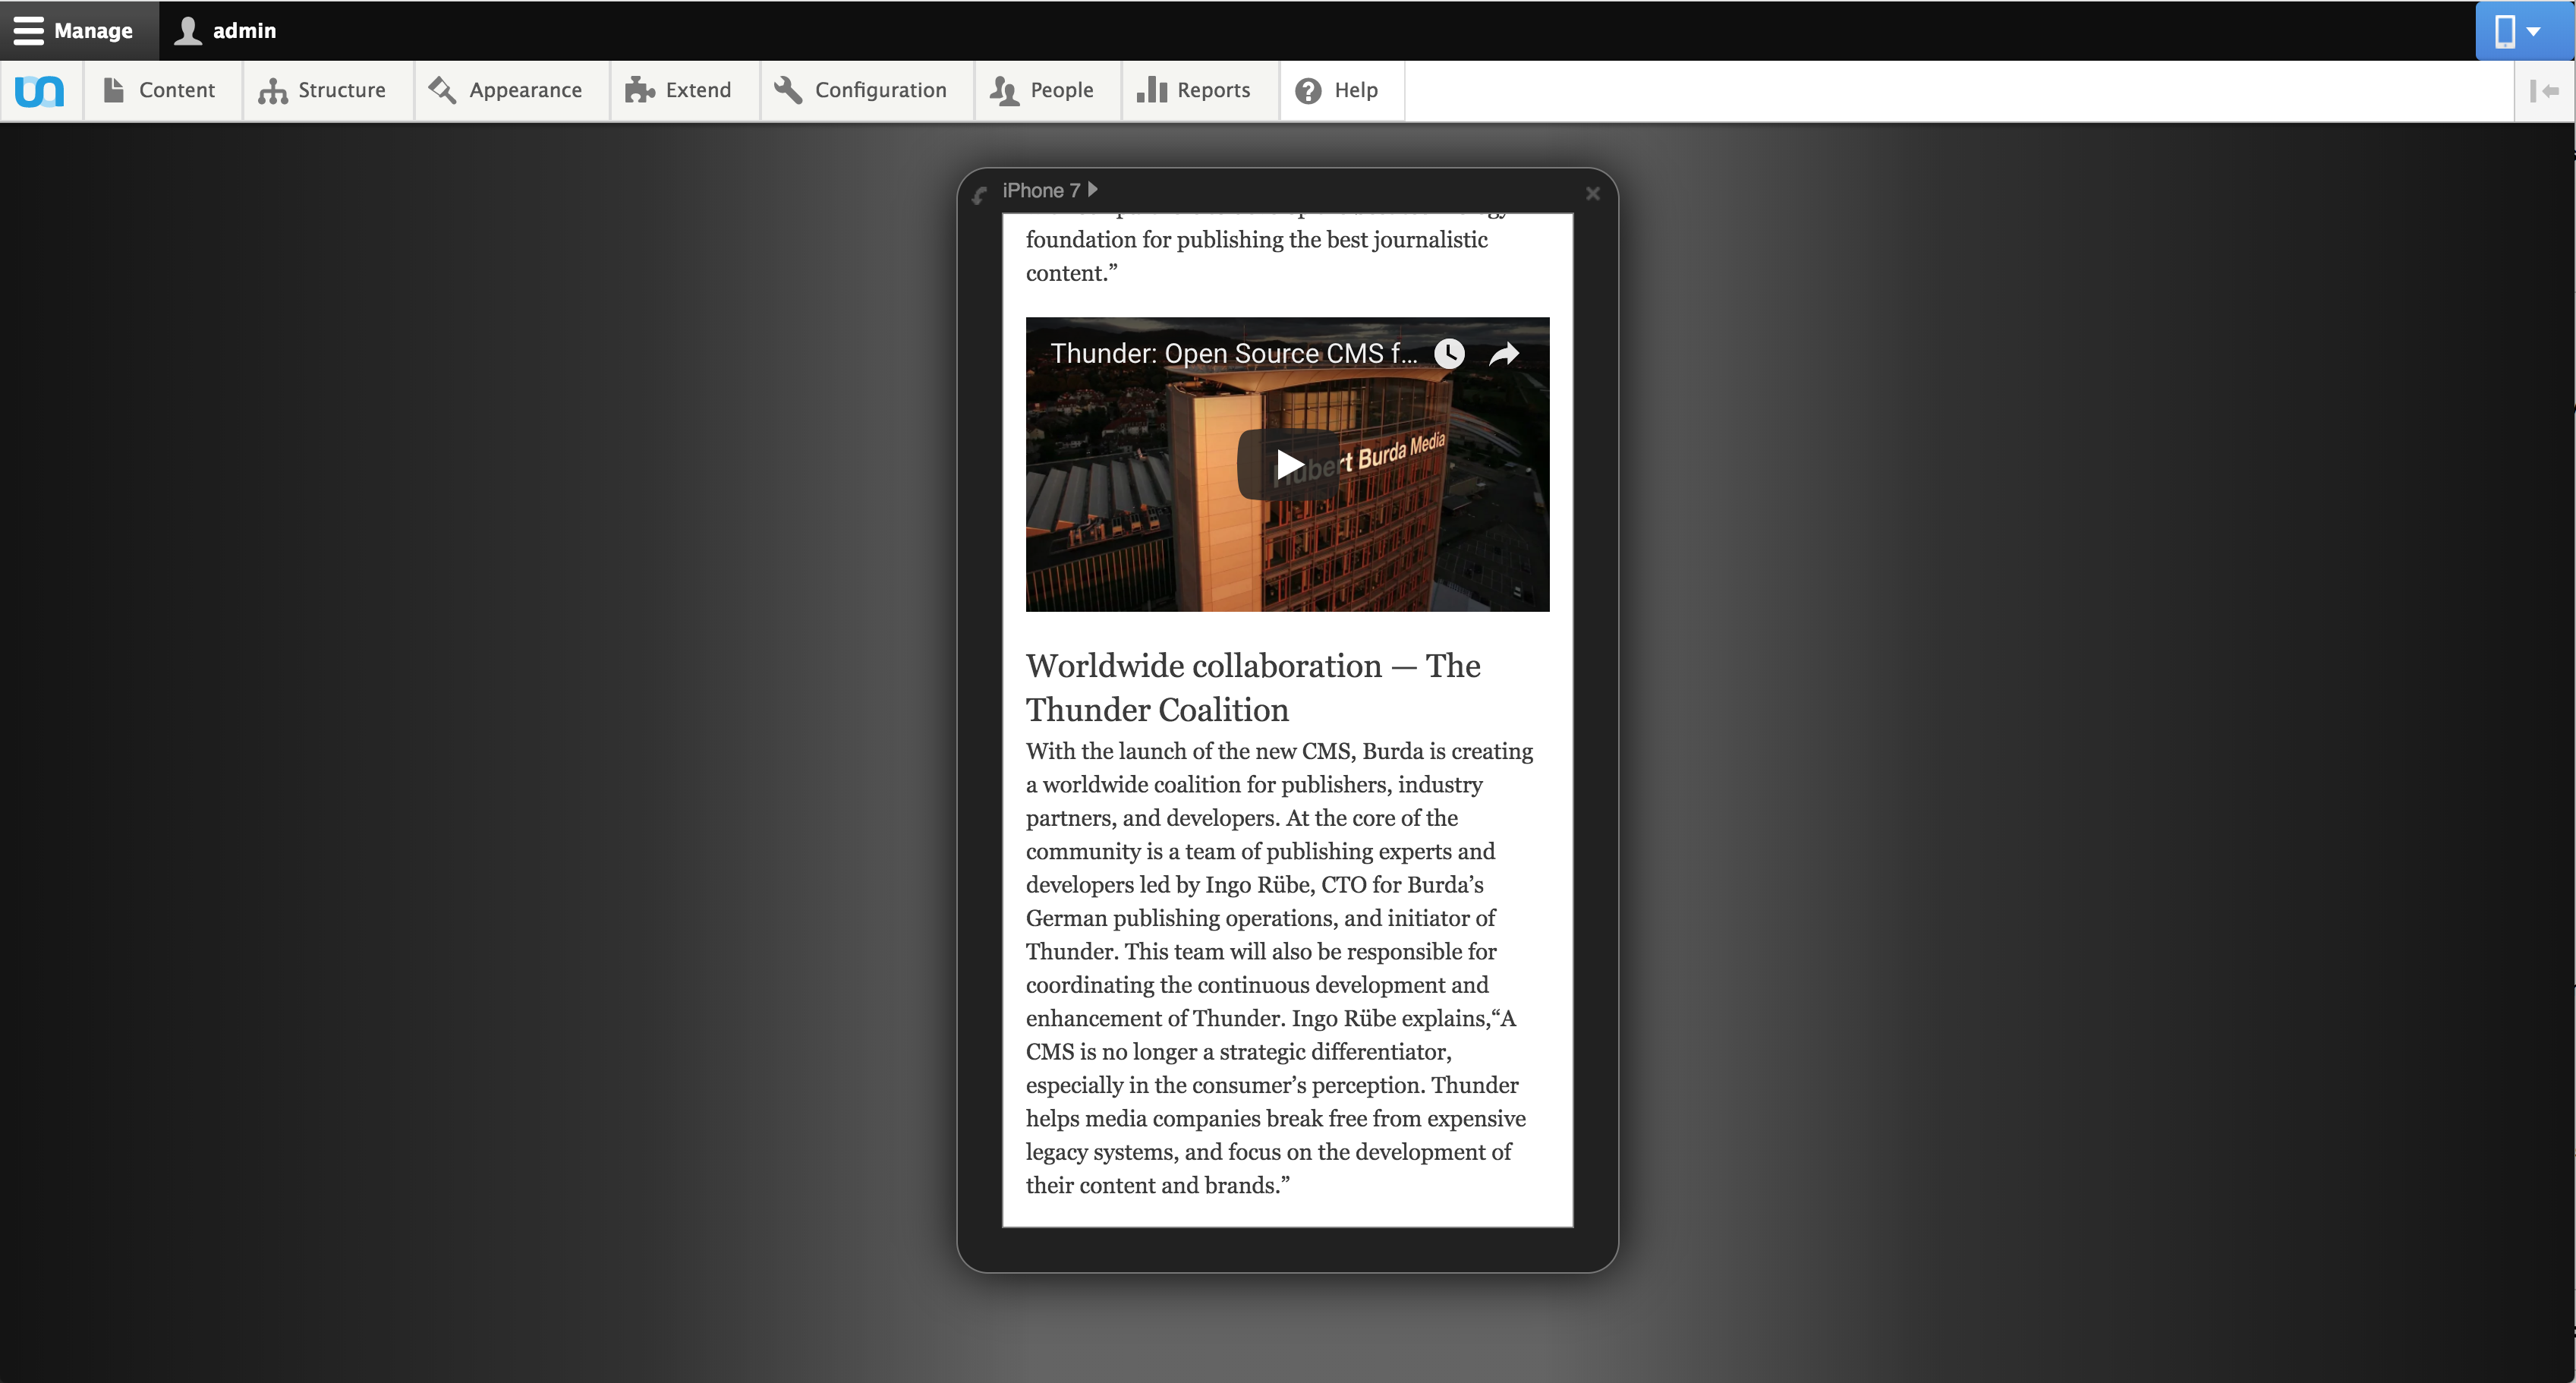Toggle toolbar vertical orientation icon
Viewport: 2576px width, 1383px height.
pos(2544,92)
